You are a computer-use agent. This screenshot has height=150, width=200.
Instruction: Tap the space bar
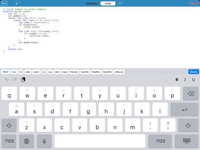100,141
